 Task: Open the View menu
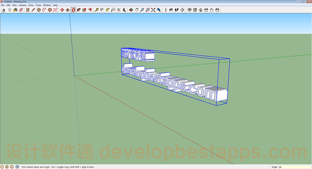point(14,5)
